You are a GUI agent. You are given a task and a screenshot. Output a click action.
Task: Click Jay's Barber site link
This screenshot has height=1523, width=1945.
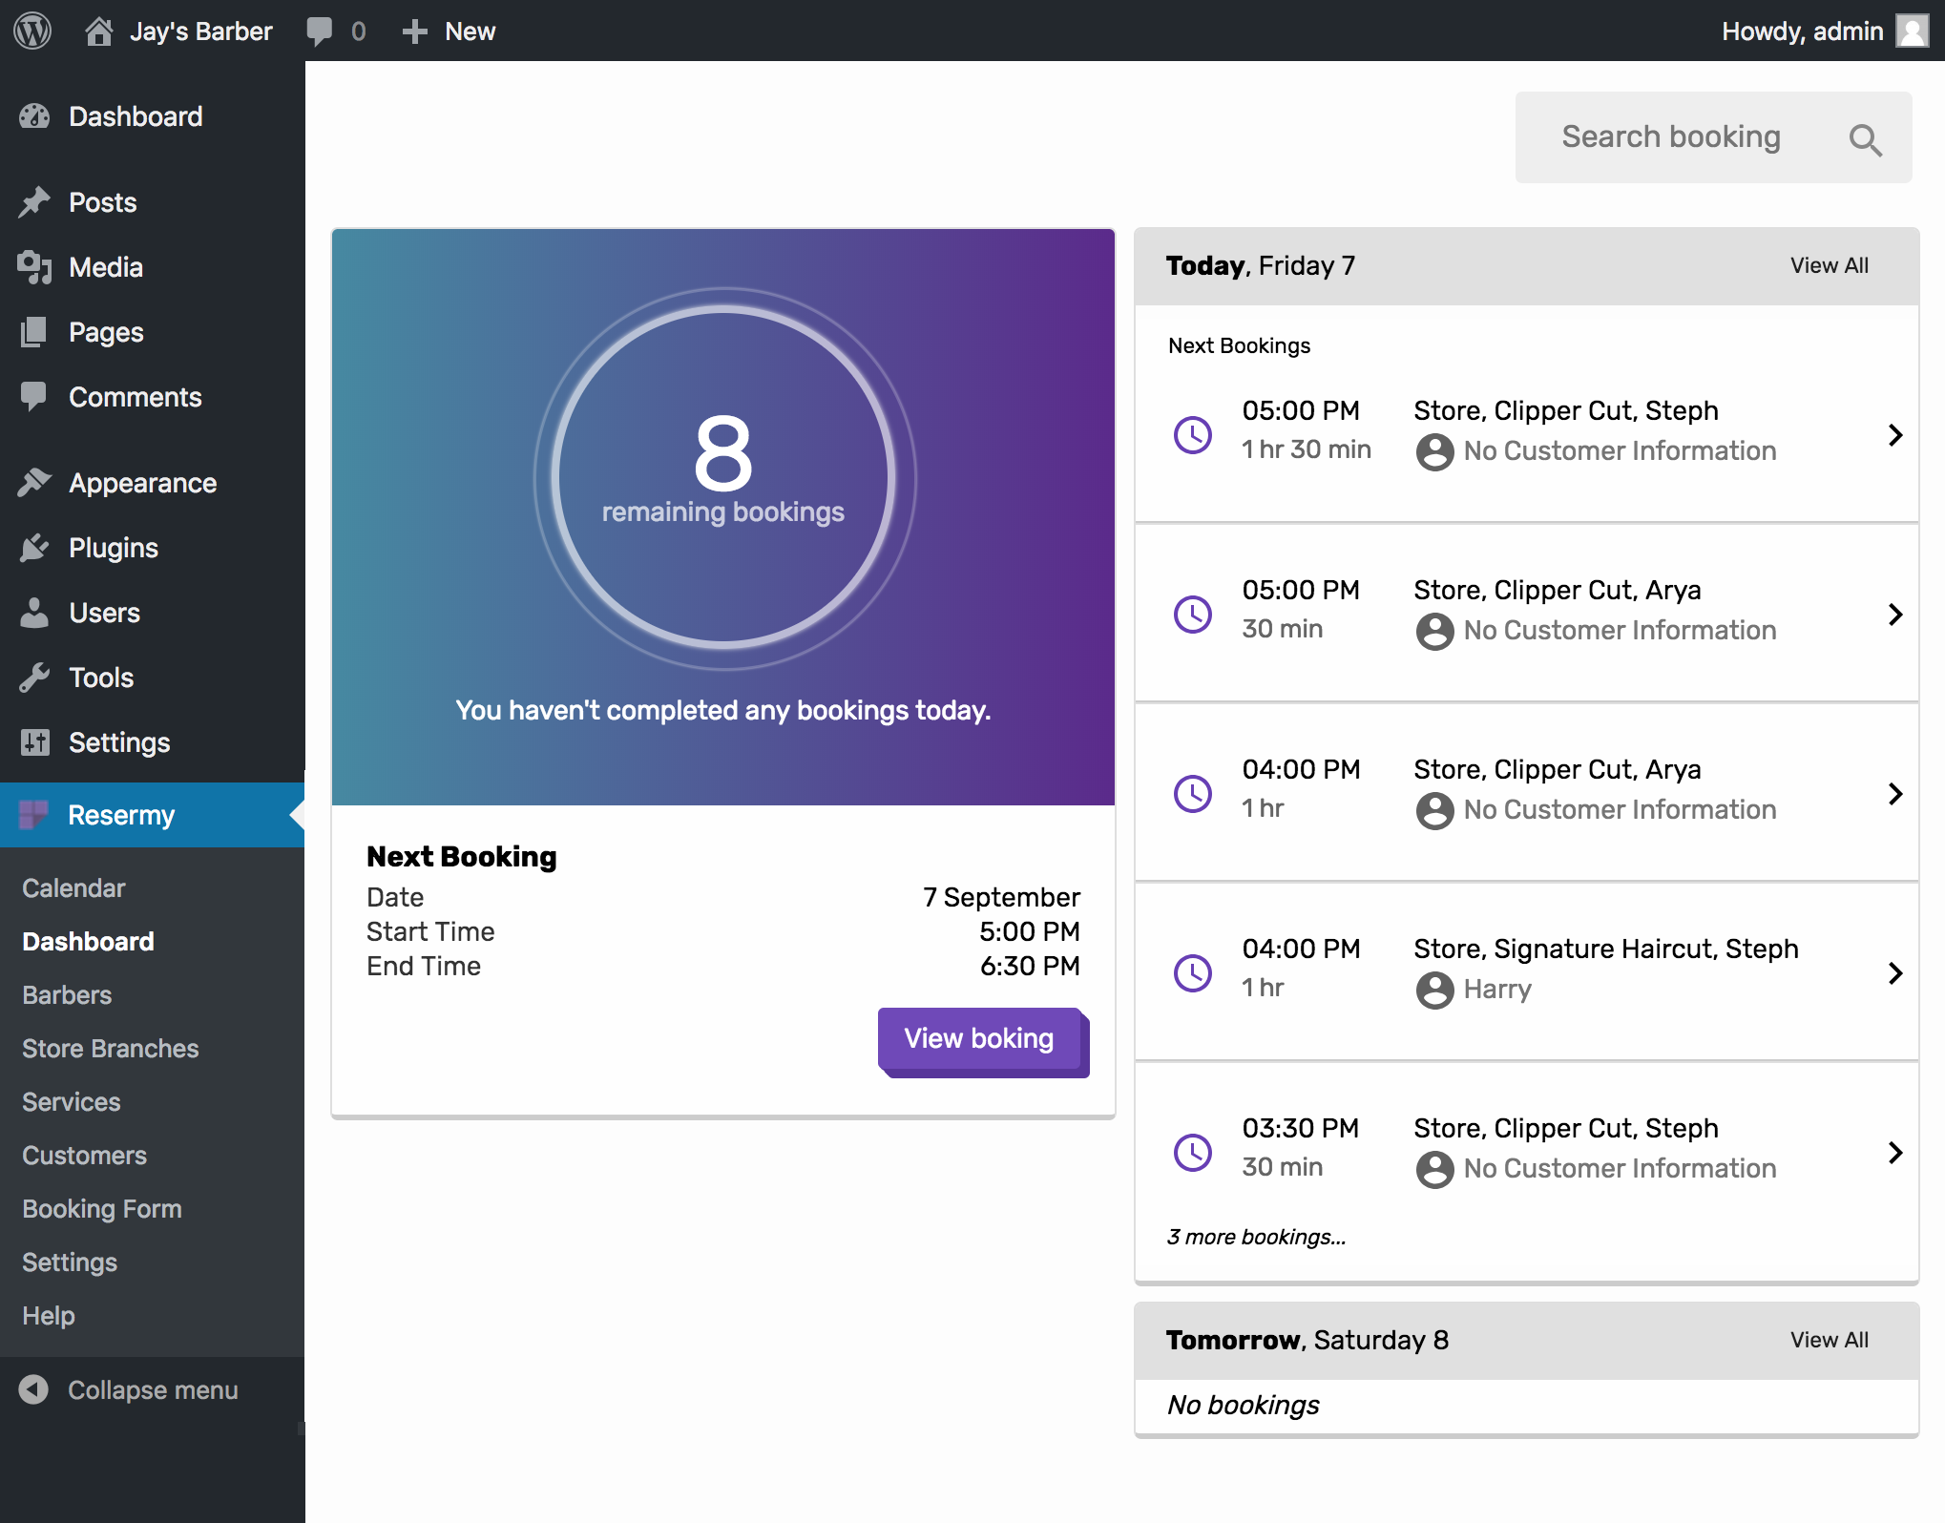click(201, 31)
